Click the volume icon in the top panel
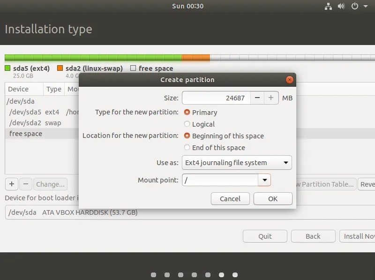375x280 pixels. 341,6
